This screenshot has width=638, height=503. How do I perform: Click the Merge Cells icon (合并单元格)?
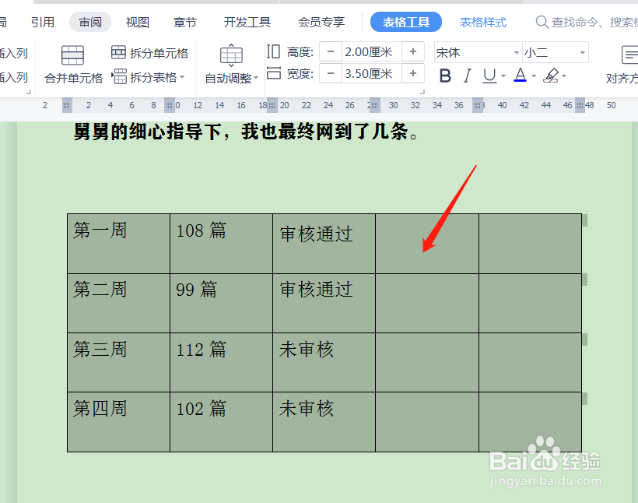tap(73, 55)
